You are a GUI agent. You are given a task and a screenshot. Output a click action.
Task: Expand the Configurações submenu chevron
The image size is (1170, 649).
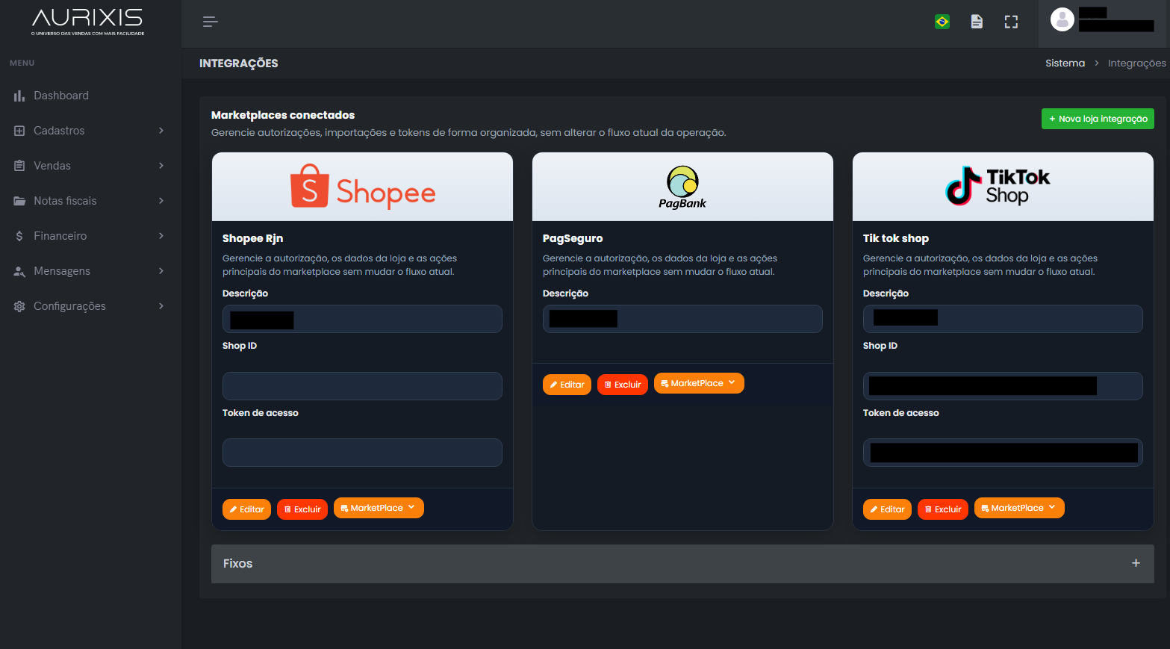[161, 306]
